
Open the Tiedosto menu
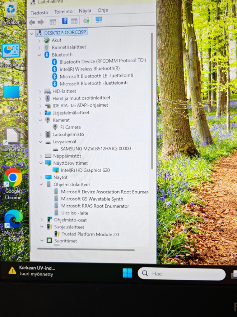click(x=39, y=13)
